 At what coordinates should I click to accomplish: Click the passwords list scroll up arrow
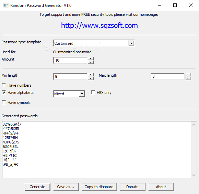tap(194, 125)
